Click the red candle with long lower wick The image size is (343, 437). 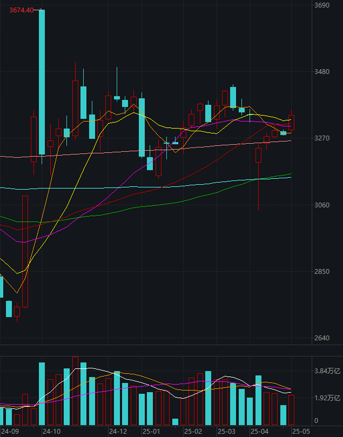click(258, 156)
